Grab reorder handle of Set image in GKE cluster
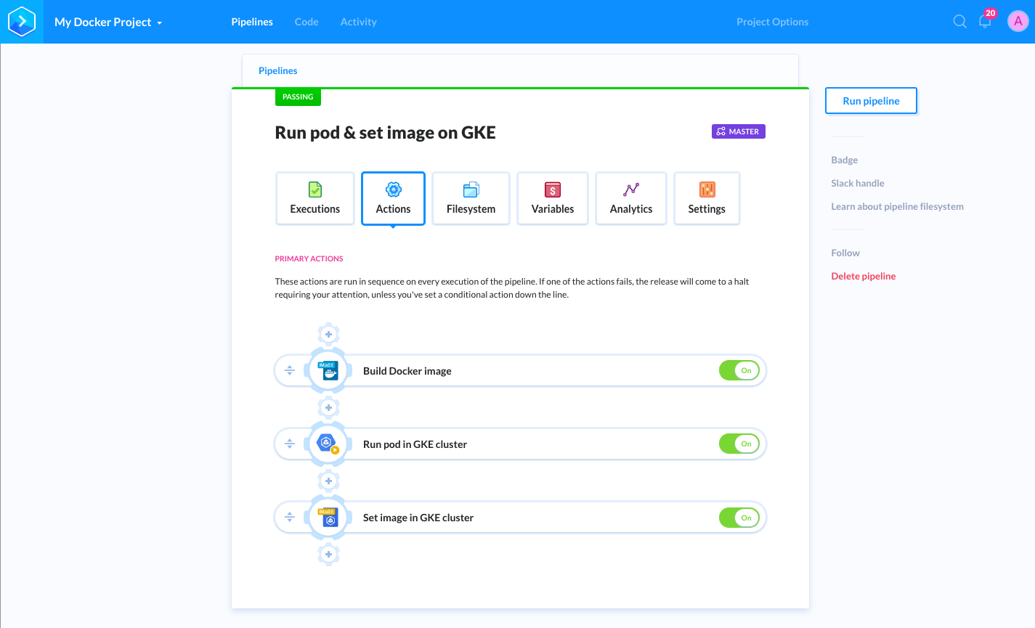This screenshot has width=1035, height=628. (x=289, y=518)
